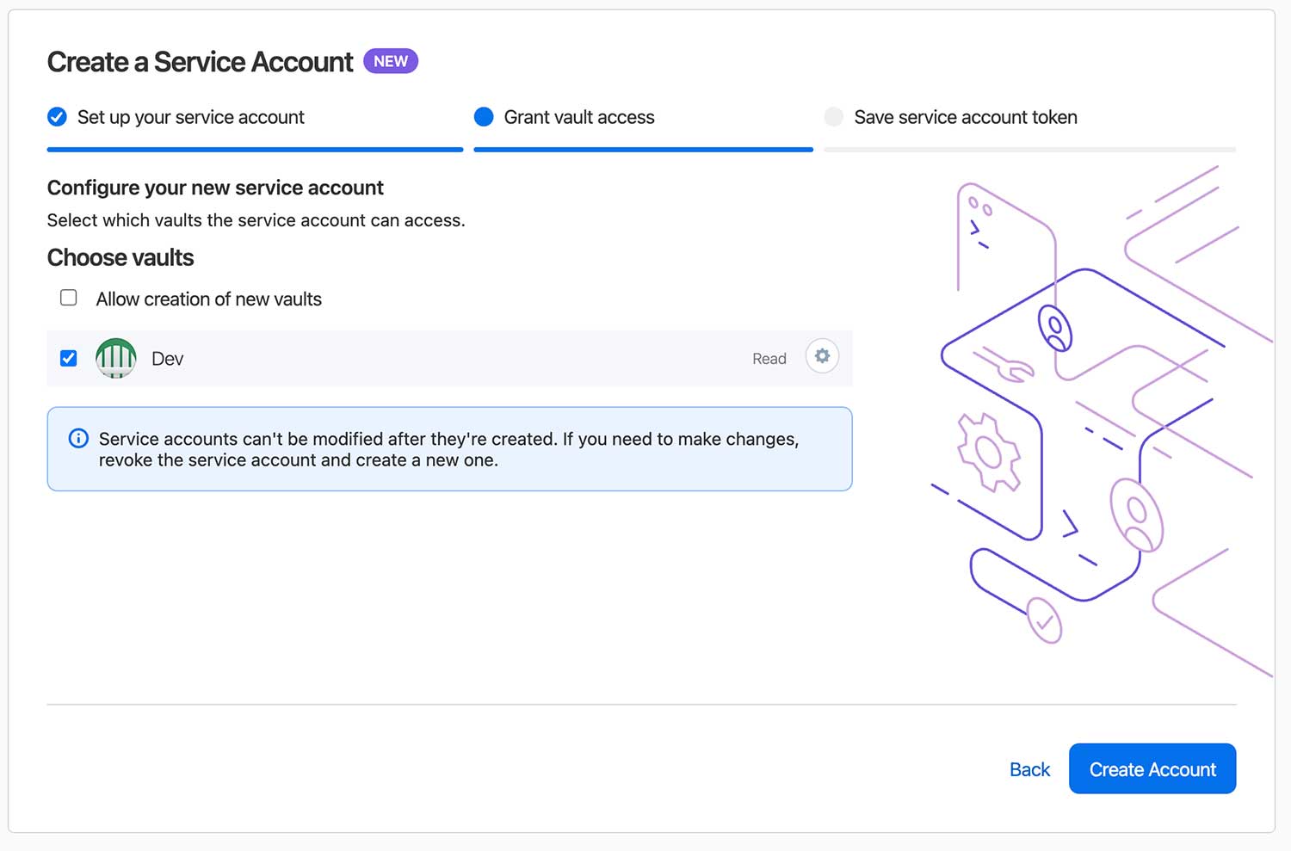
Task: Uncheck the Dev vault checkbox
Action: [69, 358]
